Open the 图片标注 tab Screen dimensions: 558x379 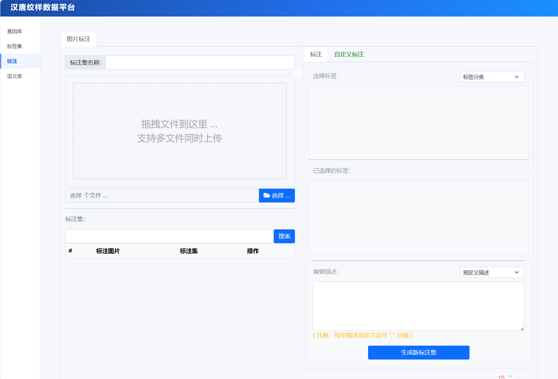78,39
